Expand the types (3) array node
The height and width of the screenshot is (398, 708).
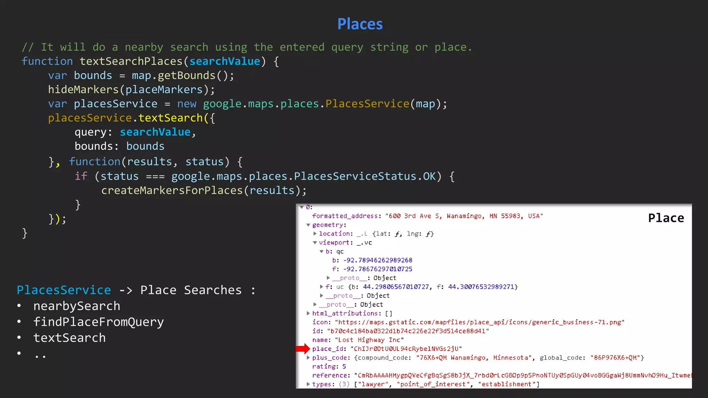click(308, 384)
